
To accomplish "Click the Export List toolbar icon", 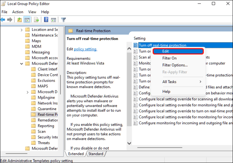I will (x=37, y=20).
